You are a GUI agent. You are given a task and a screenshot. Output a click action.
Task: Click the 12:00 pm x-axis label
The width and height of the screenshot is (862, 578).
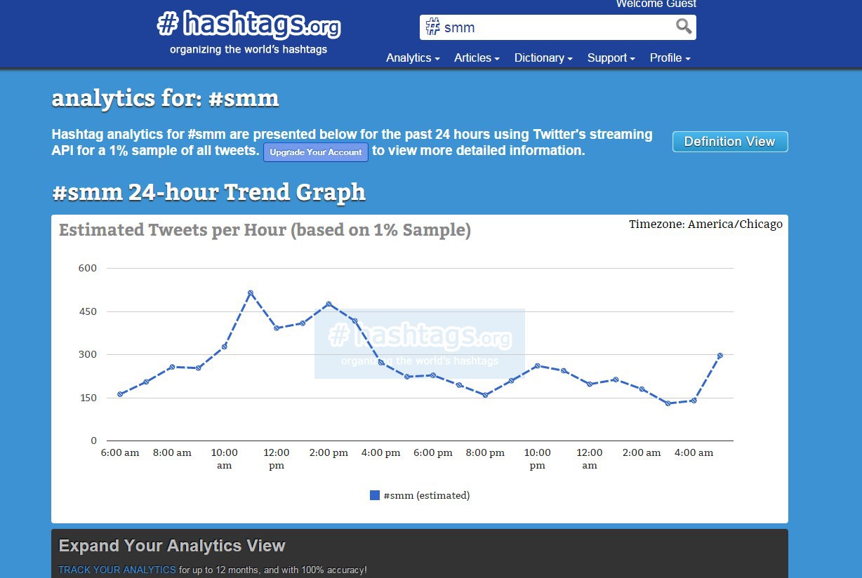pyautogui.click(x=277, y=459)
